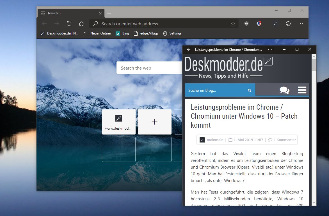Screen dimensions: 329x216
Task: Add page to favorites with star icon
Action: point(233,24)
